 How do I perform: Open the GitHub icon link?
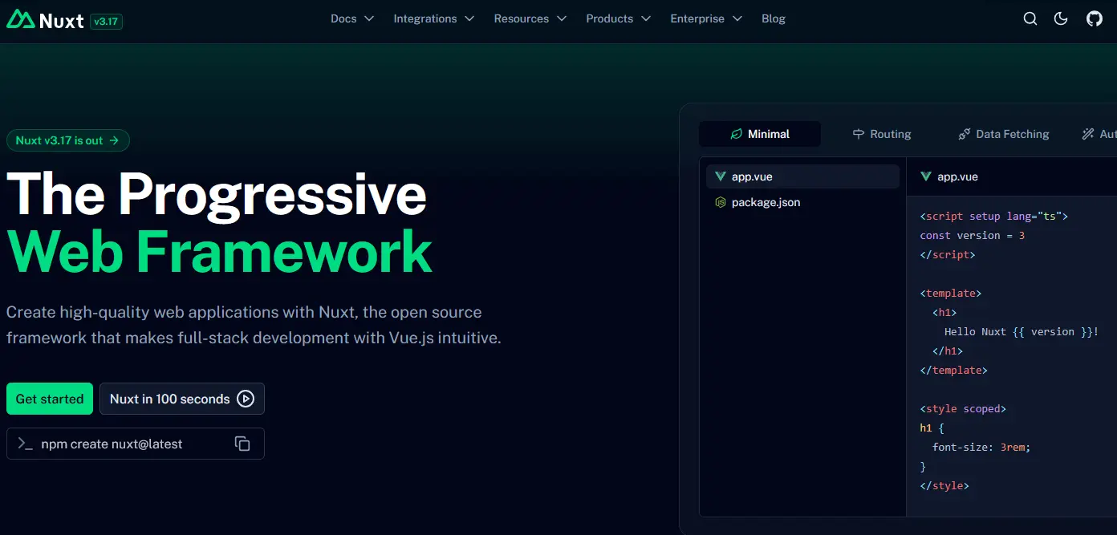click(1095, 18)
